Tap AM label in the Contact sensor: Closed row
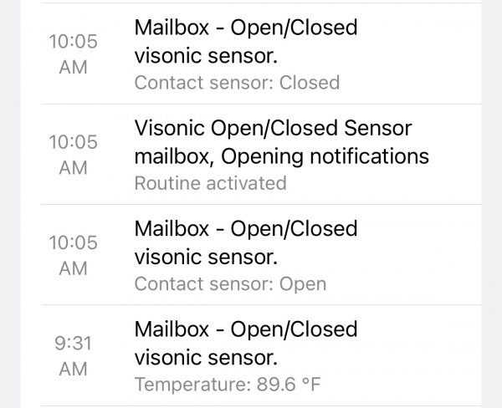 74,68
